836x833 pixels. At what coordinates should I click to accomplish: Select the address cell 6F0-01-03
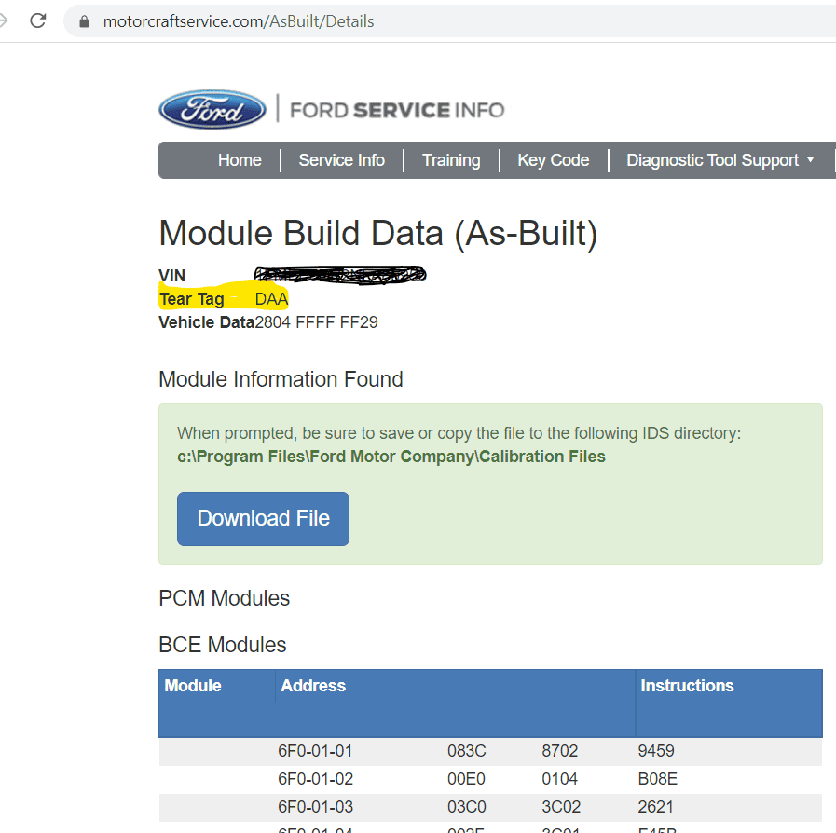click(x=315, y=806)
